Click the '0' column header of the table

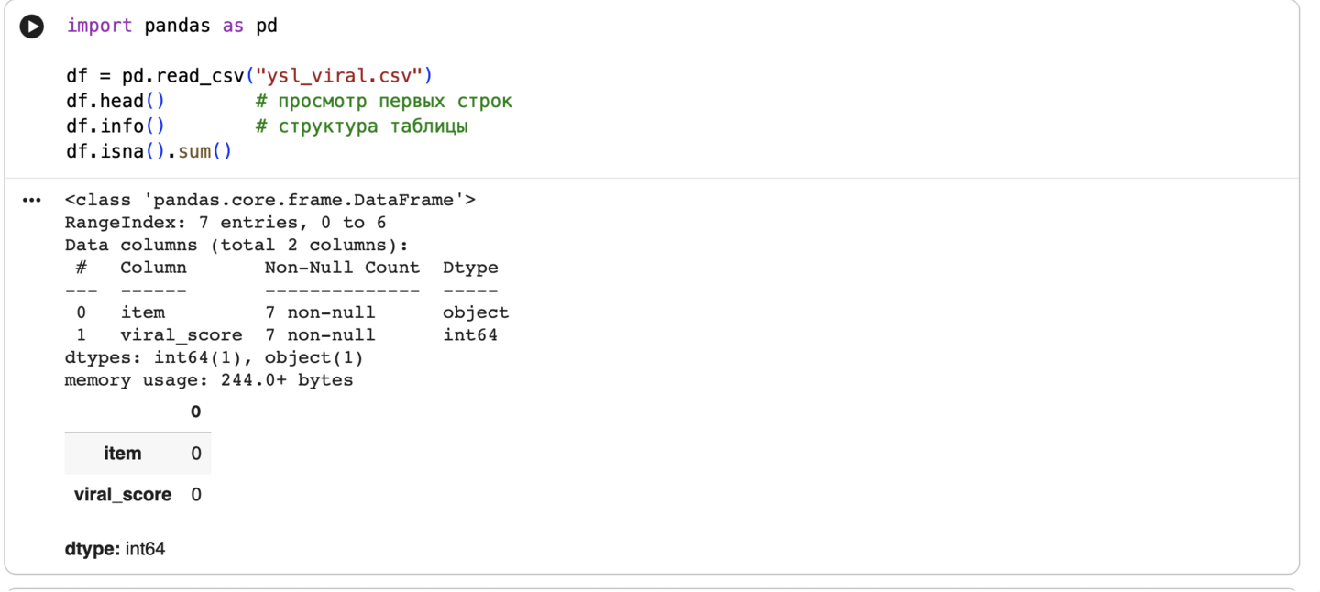(195, 412)
